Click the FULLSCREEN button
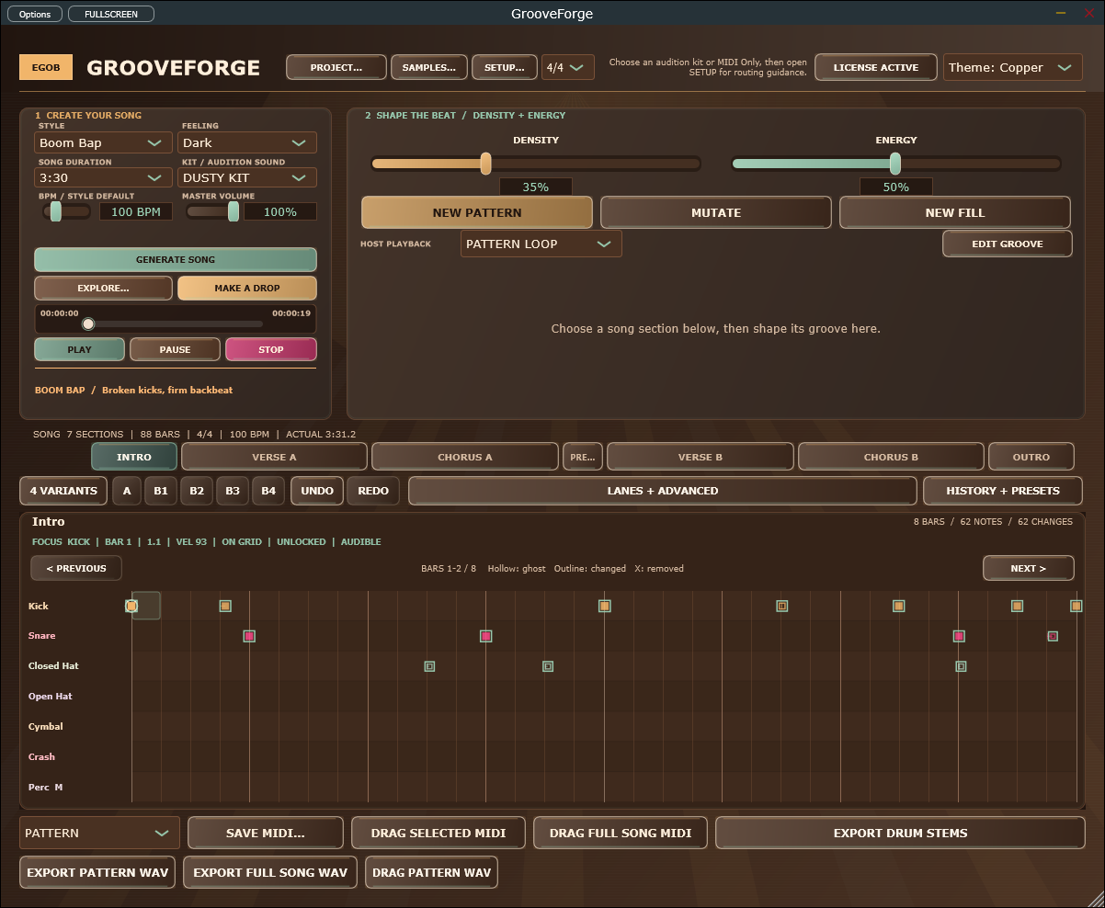This screenshot has height=908, width=1105. click(x=111, y=14)
